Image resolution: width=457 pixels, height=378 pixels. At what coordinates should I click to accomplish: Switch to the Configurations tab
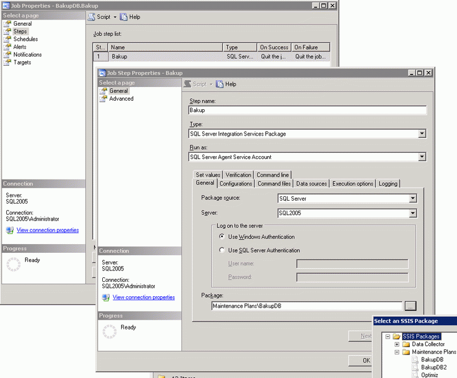[235, 184]
